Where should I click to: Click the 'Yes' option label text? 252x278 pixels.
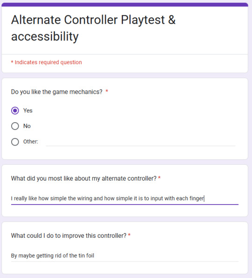[x=28, y=110]
